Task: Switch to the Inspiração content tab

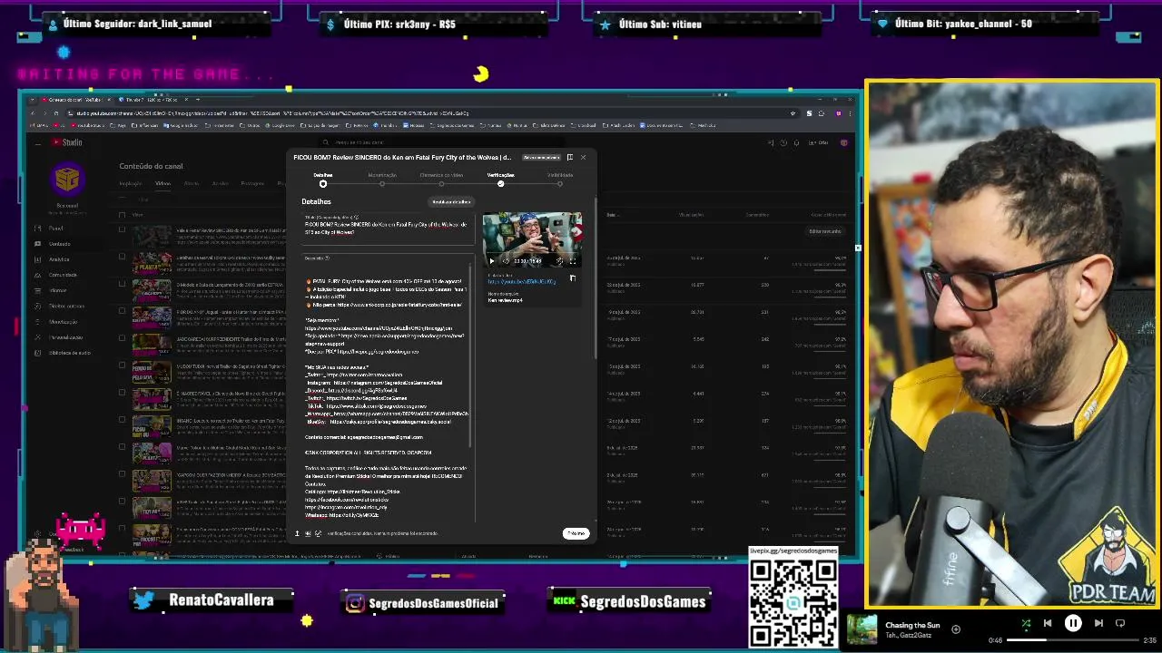Action: pos(130,183)
